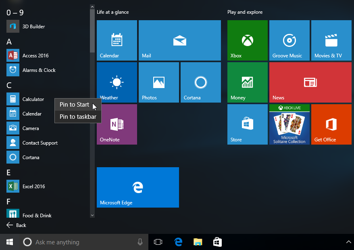Open Microsoft Solitaire Collection tile
This screenshot has width=354, height=250.
coord(289,124)
